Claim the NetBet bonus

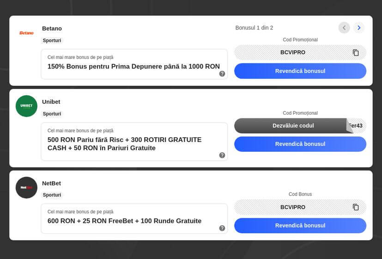click(x=300, y=226)
